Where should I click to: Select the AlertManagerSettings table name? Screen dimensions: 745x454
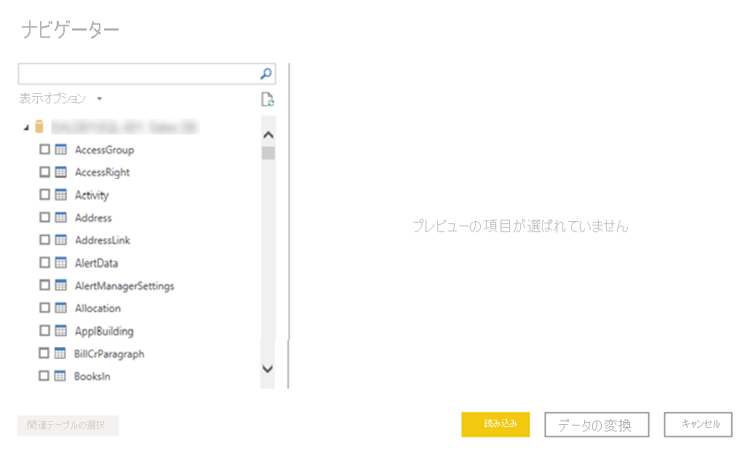click(124, 286)
